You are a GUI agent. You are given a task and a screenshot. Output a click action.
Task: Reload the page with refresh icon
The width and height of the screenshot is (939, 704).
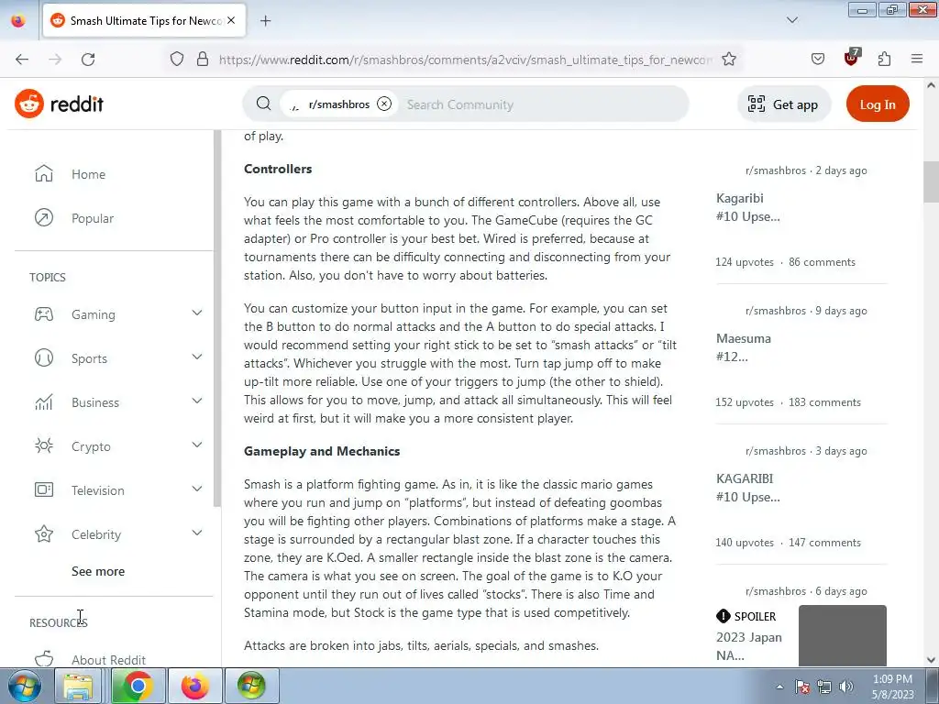click(x=88, y=60)
